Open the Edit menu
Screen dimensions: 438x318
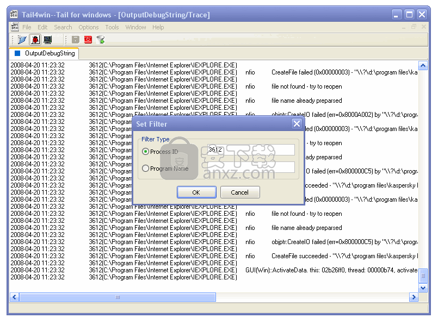[x=42, y=27]
